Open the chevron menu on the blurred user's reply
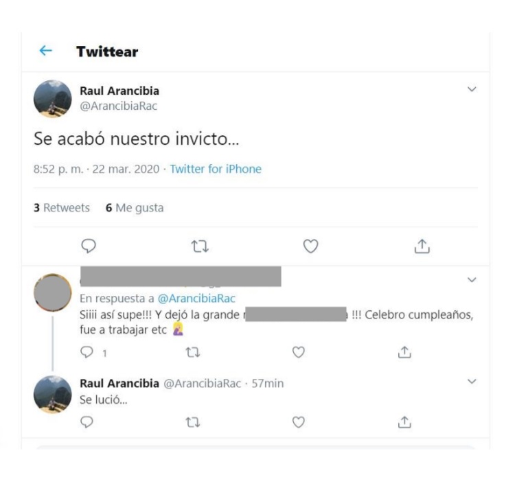Image resolution: width=528 pixels, height=484 pixels. tap(471, 279)
